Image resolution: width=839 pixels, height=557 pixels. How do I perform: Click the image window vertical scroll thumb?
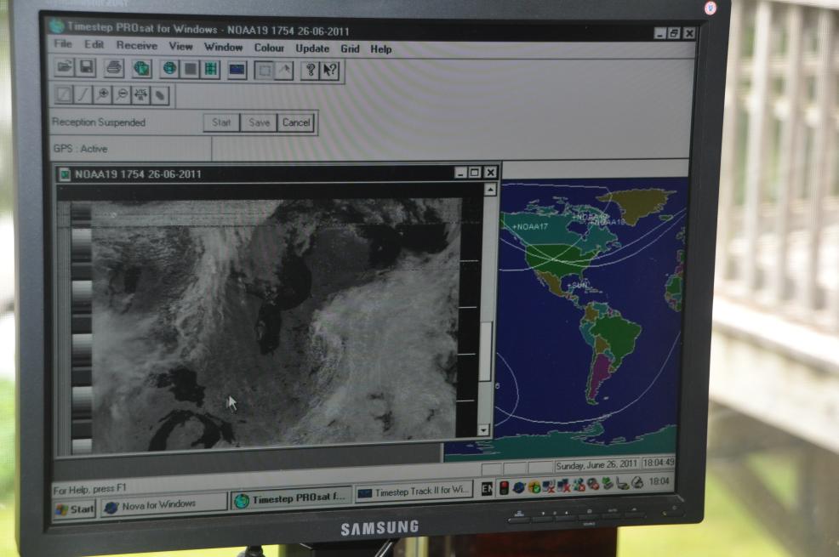(487, 352)
